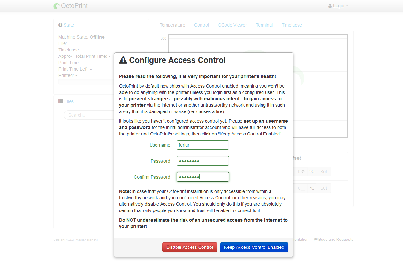Open the Login dropdown menu
403x267 pixels.
point(338,6)
